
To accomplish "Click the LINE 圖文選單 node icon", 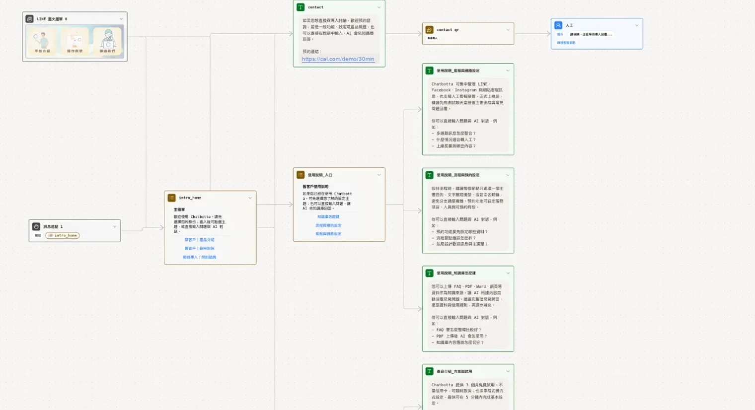I will (30, 19).
